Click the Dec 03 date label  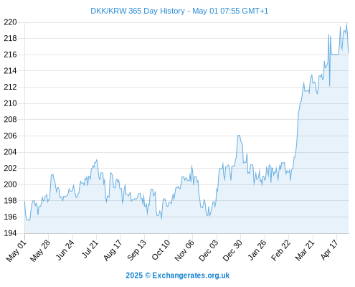click(x=208, y=250)
